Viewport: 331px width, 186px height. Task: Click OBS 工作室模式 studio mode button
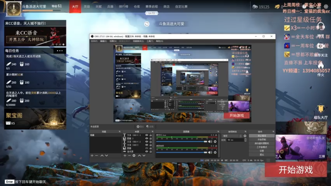[x=262, y=147]
